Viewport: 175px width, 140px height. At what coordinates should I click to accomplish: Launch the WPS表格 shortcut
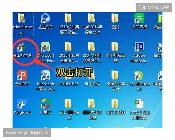[x=139, y=18]
